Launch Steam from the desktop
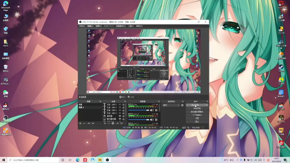 click(281, 68)
